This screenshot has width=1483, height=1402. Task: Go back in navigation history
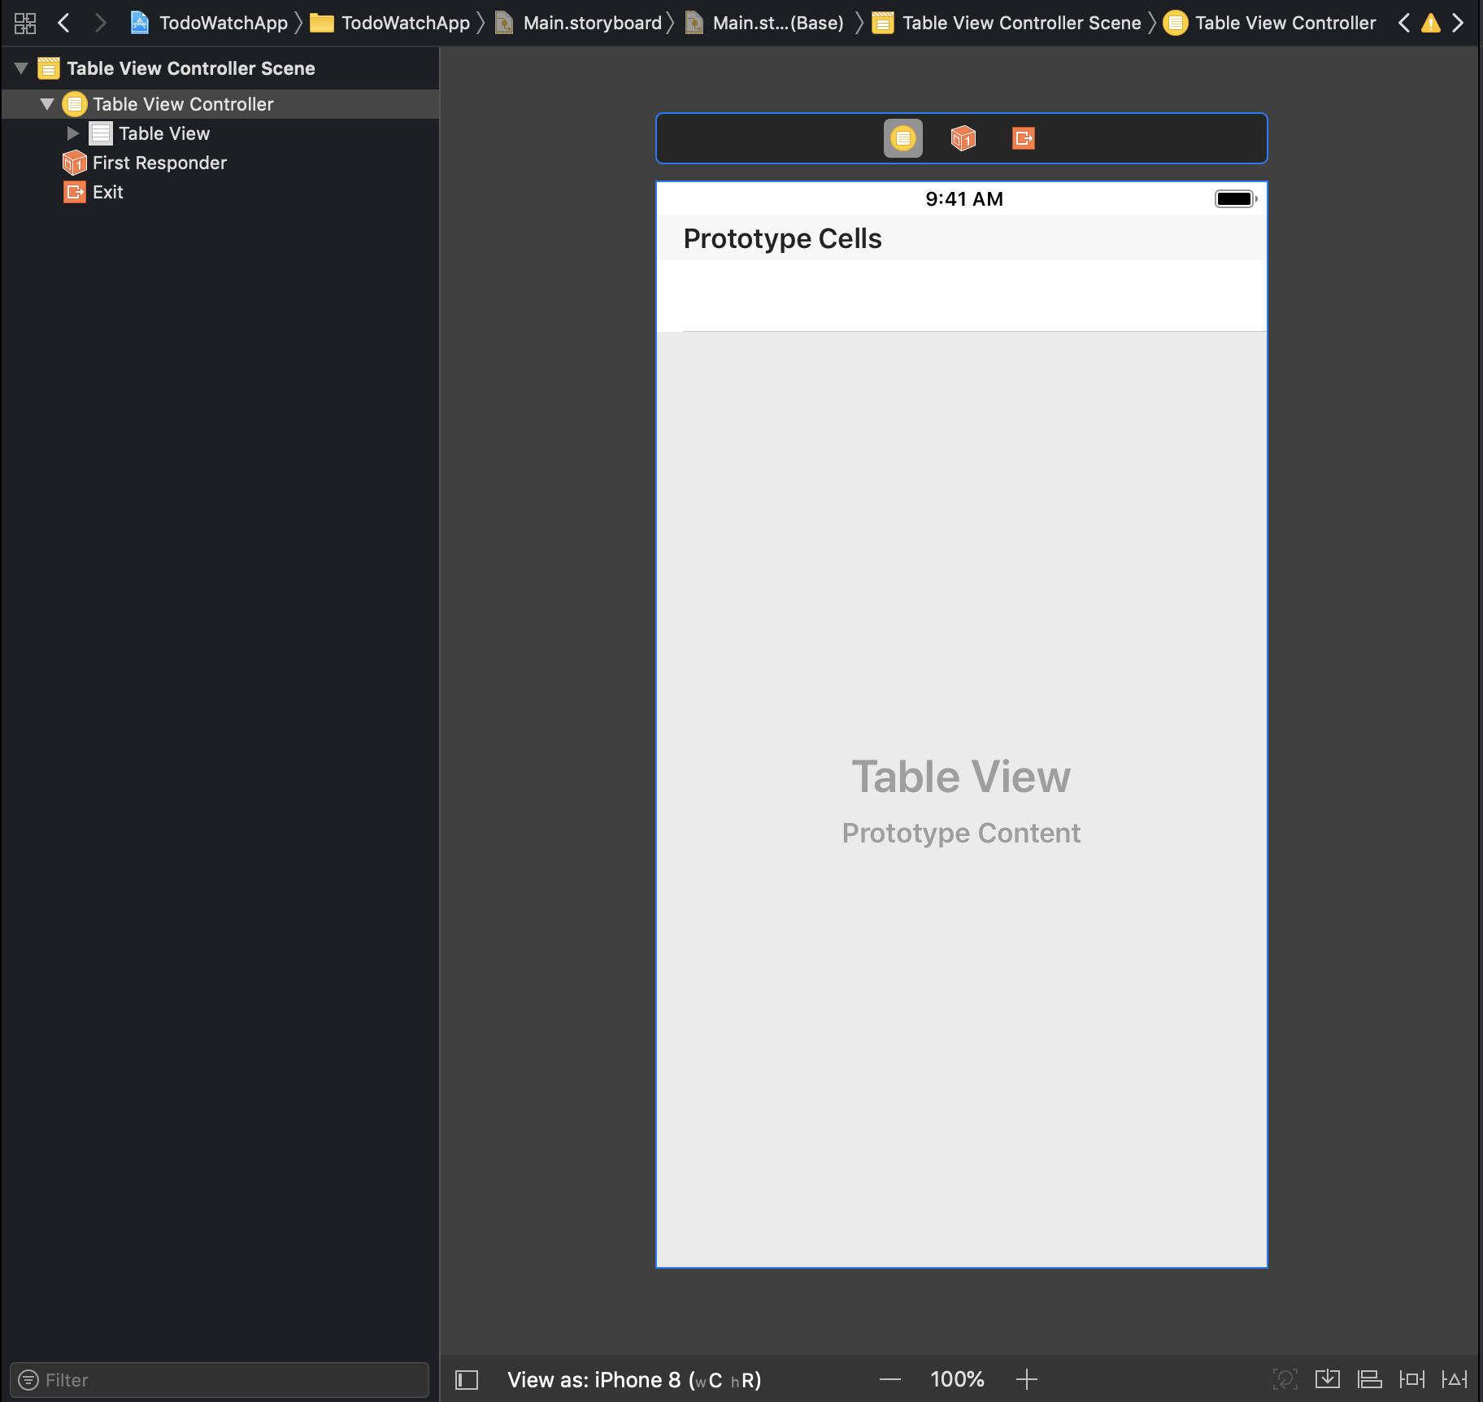click(64, 23)
